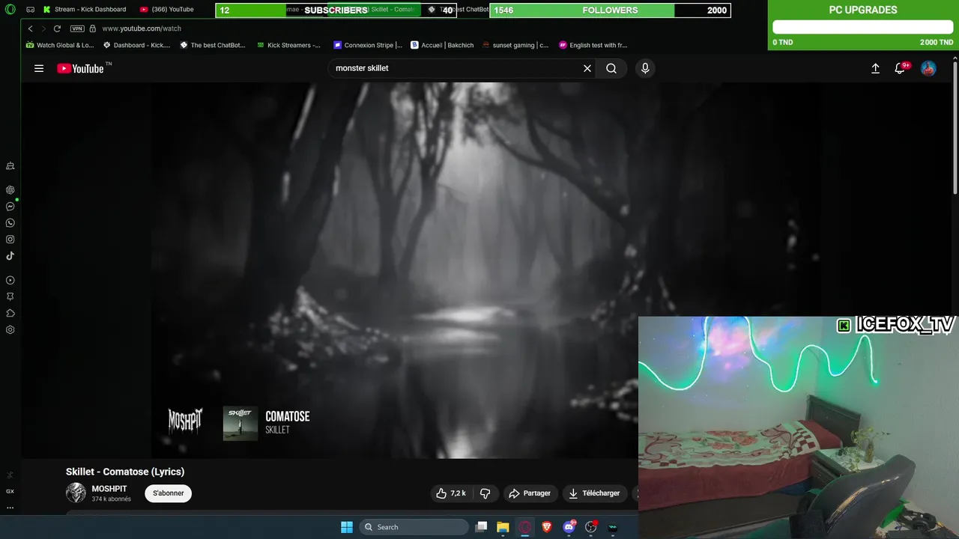
Task: Switch to the (366) YouTube tab
Action: point(167,10)
